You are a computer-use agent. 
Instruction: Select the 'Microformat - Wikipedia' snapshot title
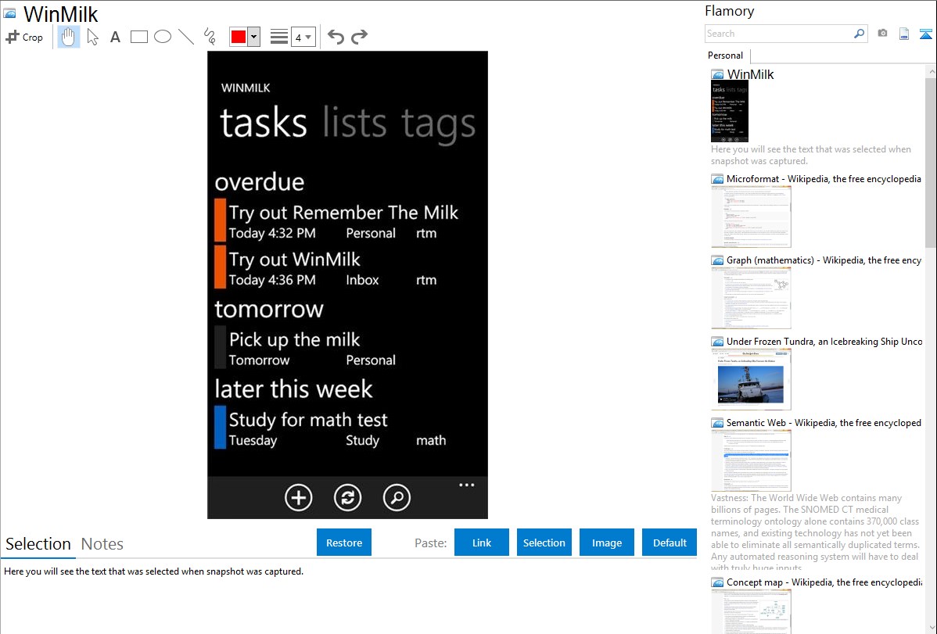click(824, 179)
